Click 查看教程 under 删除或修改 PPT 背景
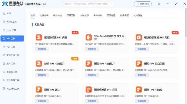 point(92,101)
